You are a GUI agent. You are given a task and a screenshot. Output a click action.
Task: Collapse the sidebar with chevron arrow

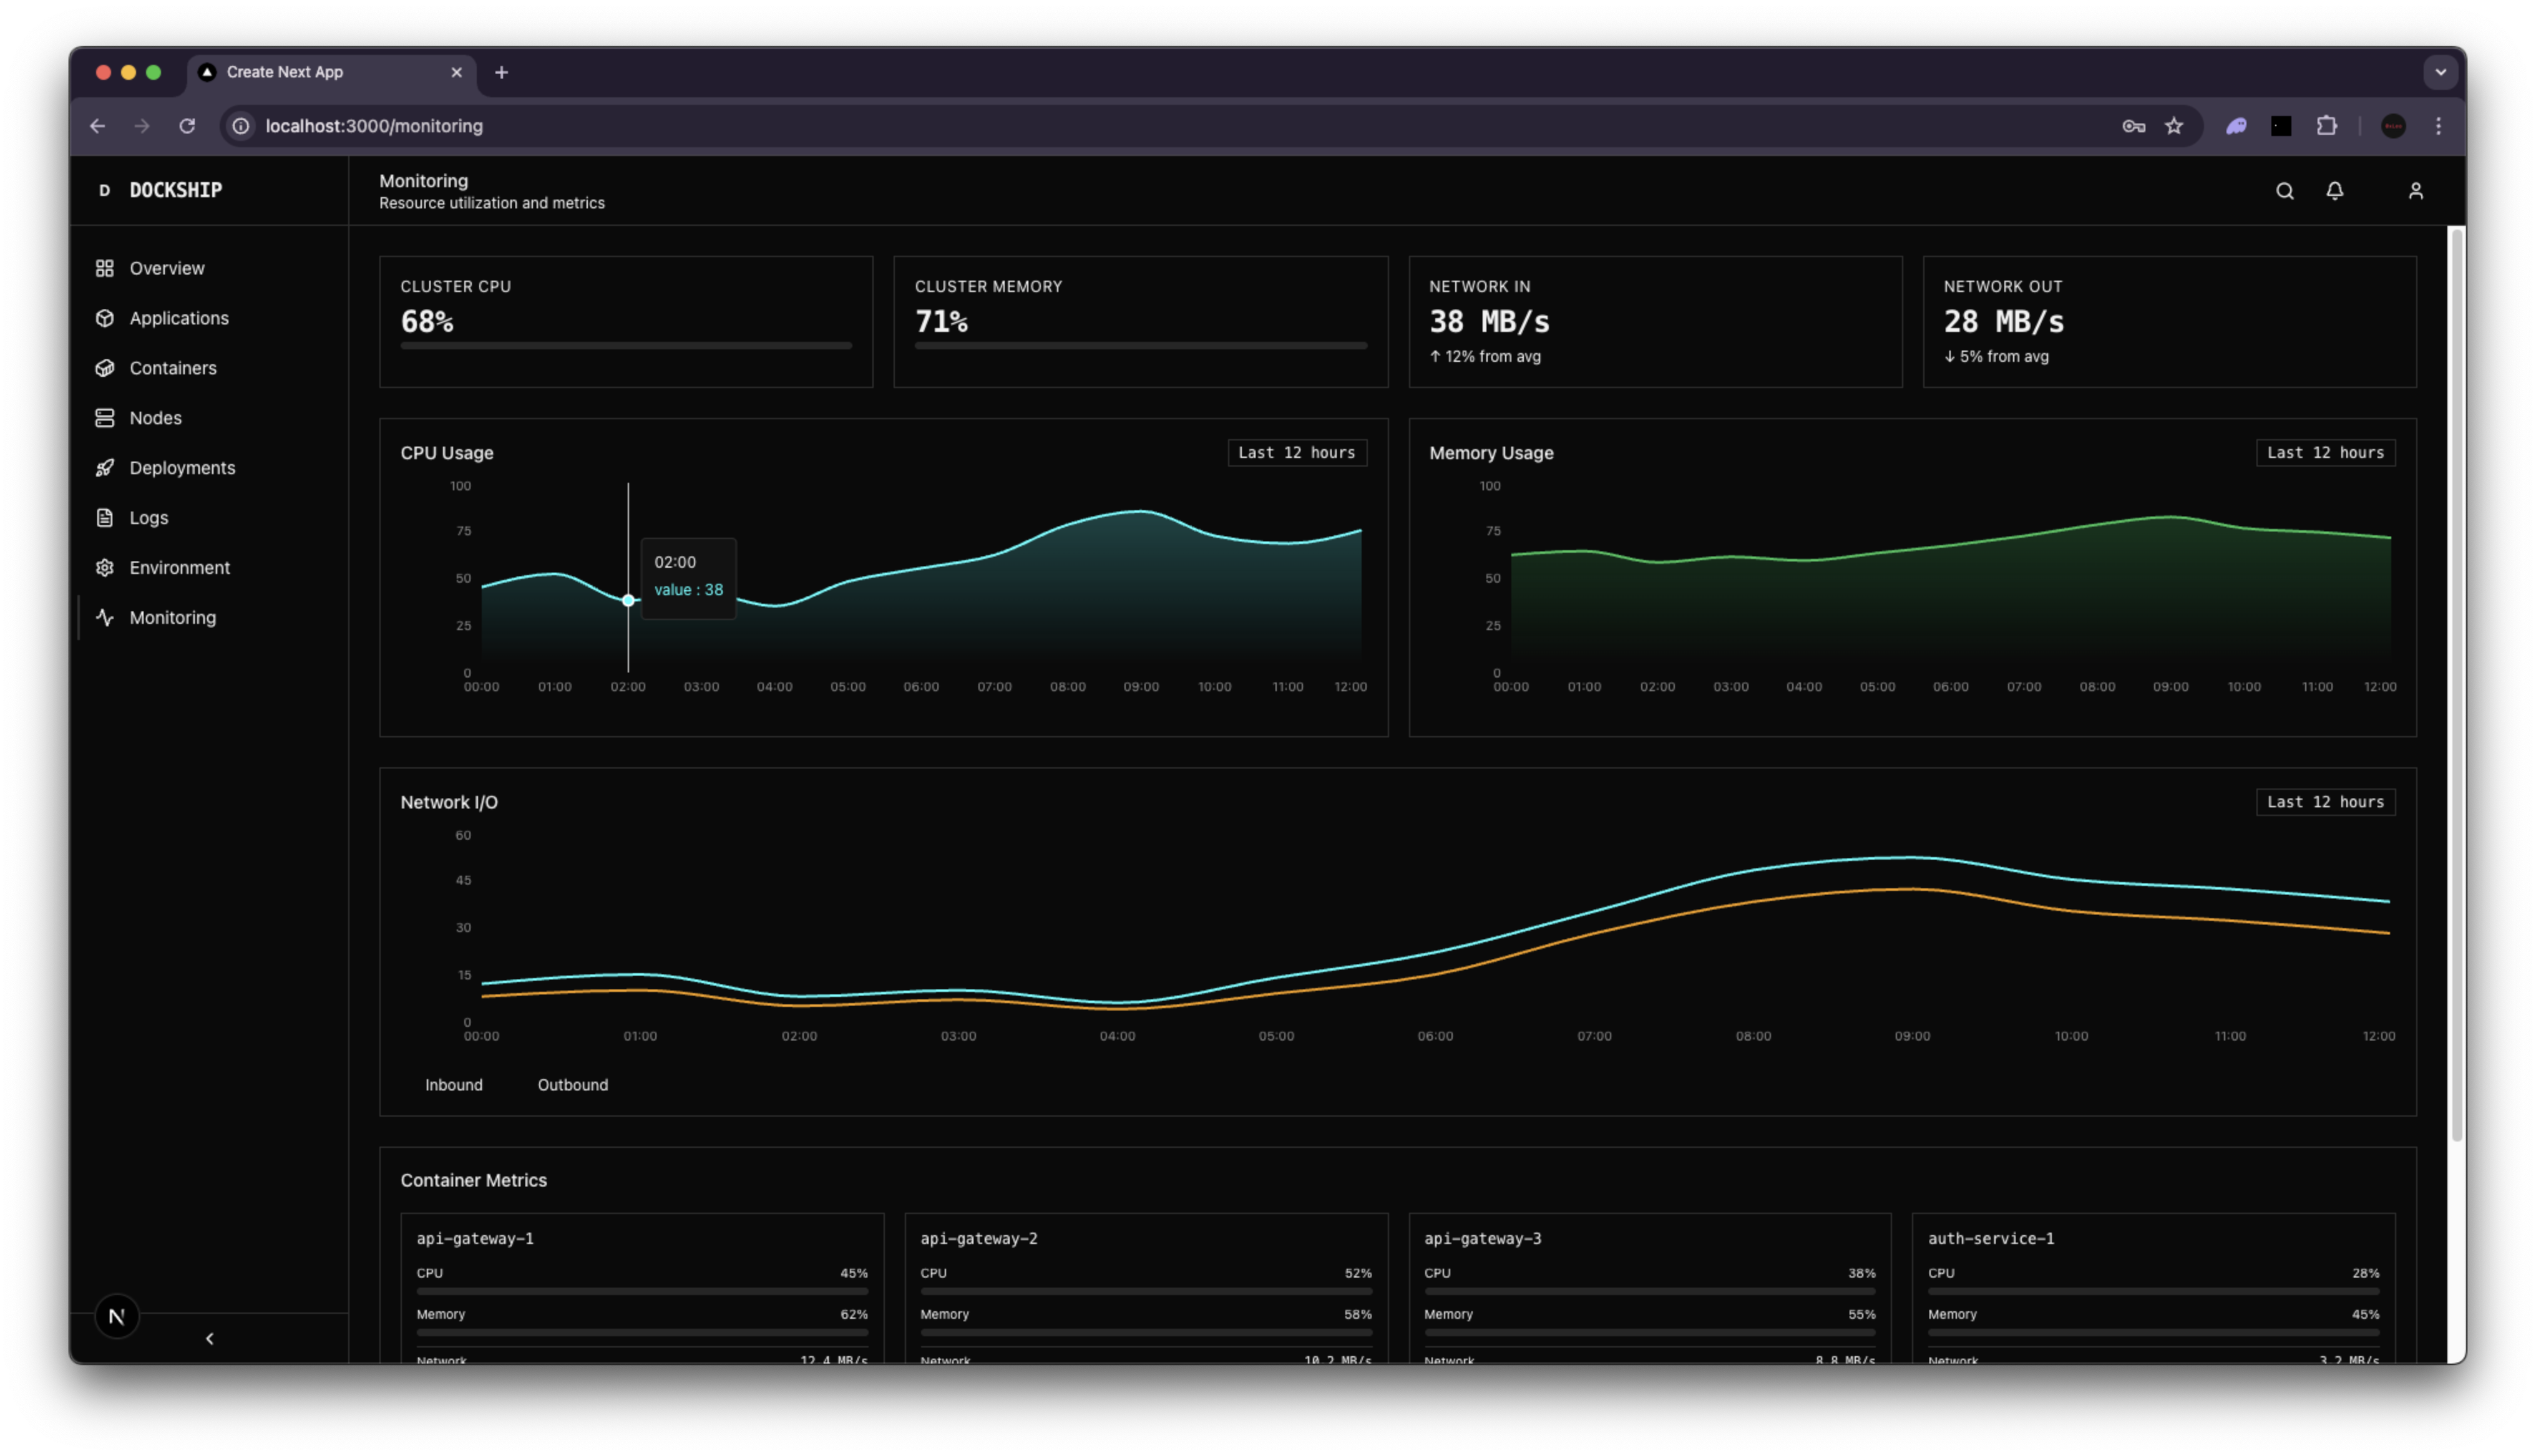pyautogui.click(x=209, y=1339)
